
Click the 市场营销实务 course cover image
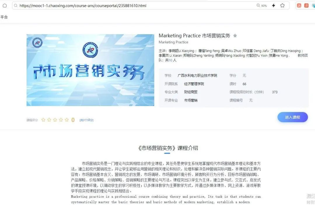[x=90, y=70]
